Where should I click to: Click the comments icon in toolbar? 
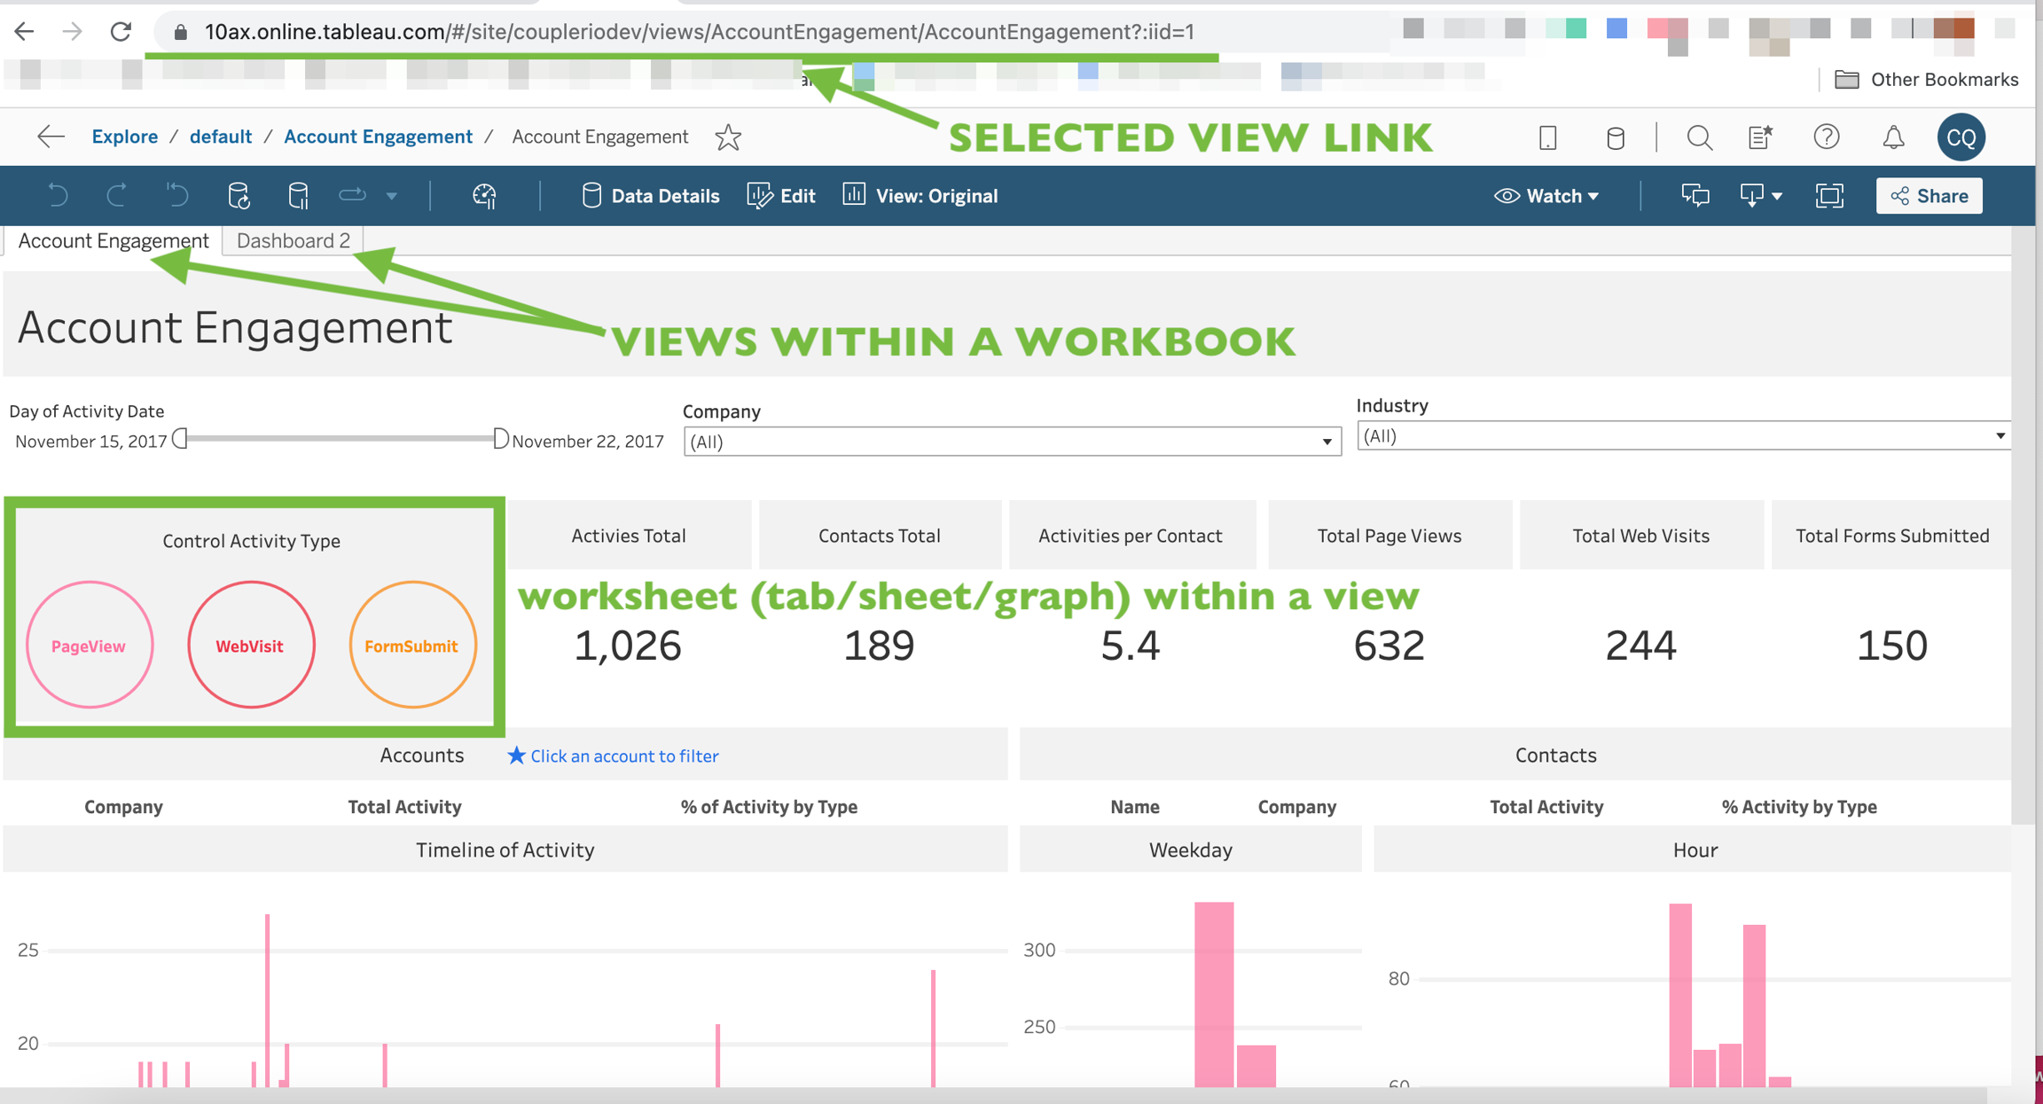(x=1695, y=196)
